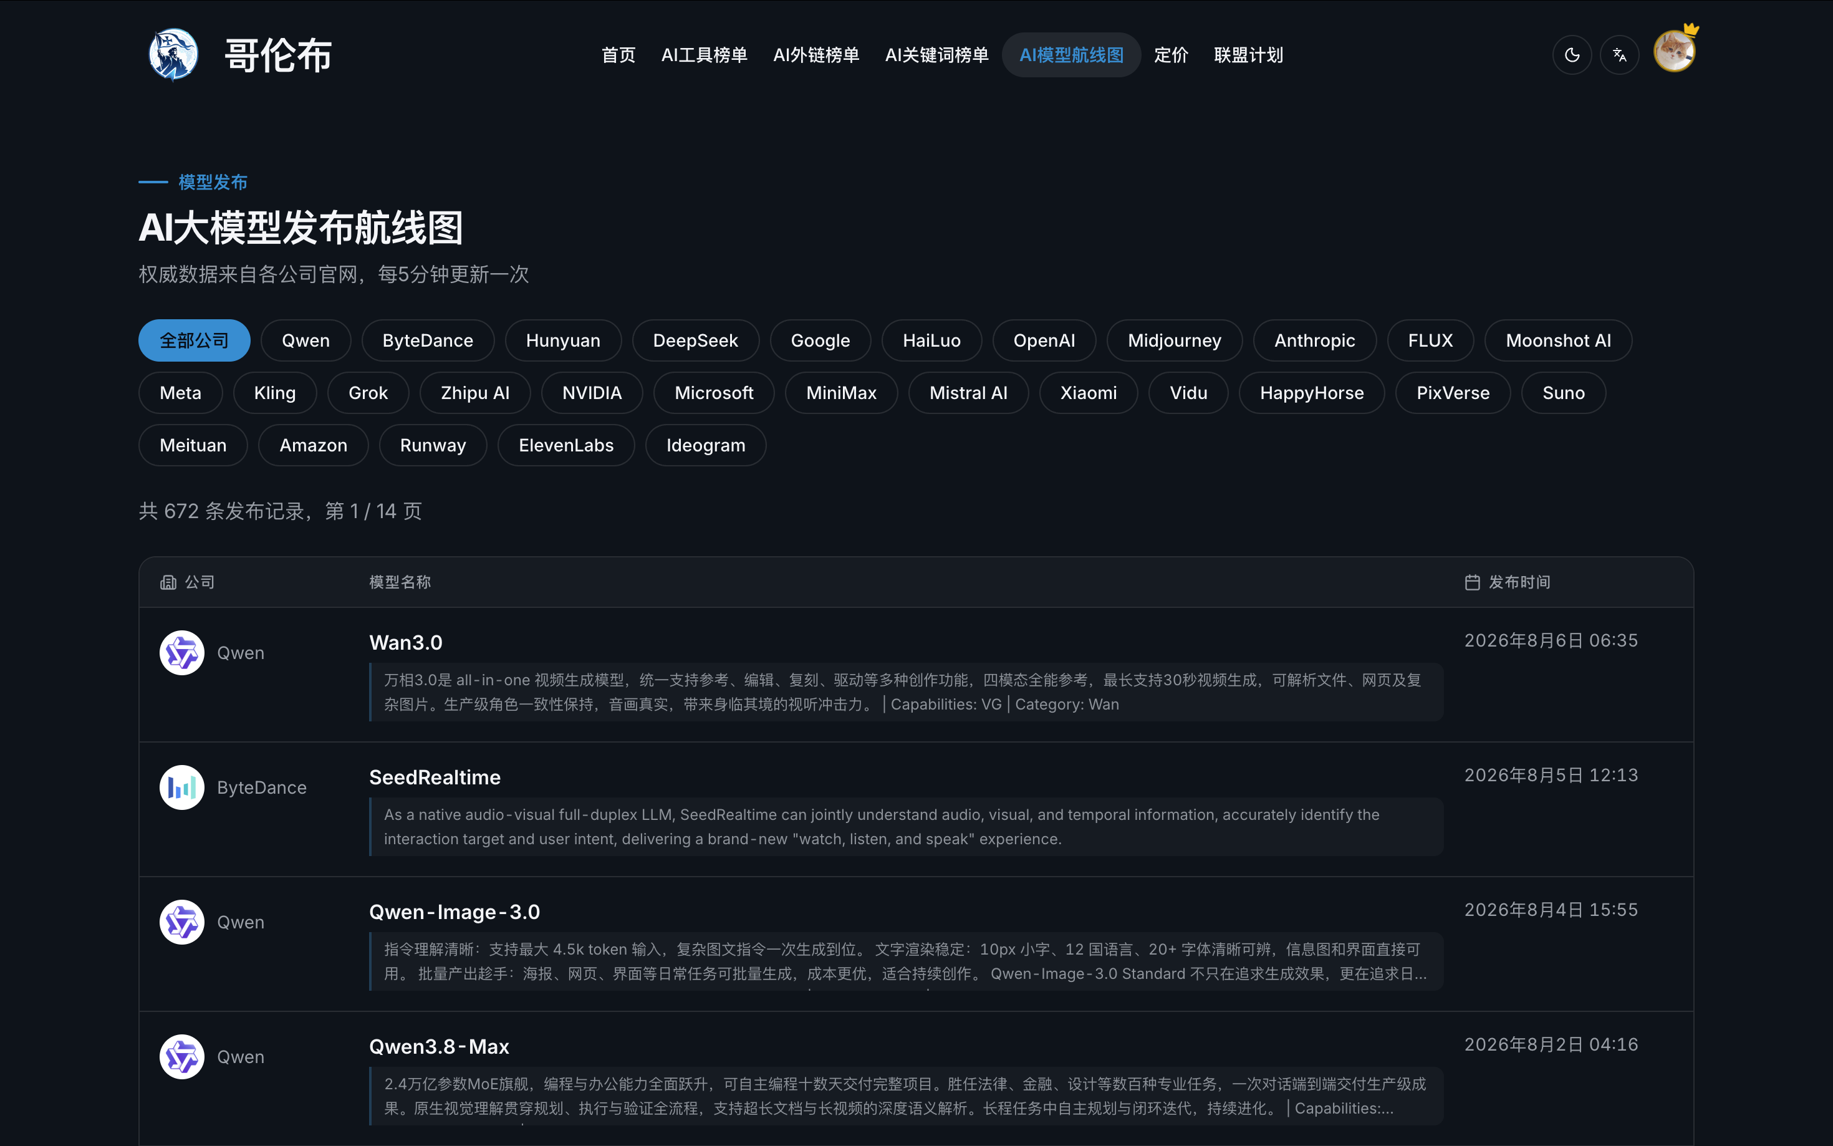Click the Columbus site logo icon

click(173, 55)
